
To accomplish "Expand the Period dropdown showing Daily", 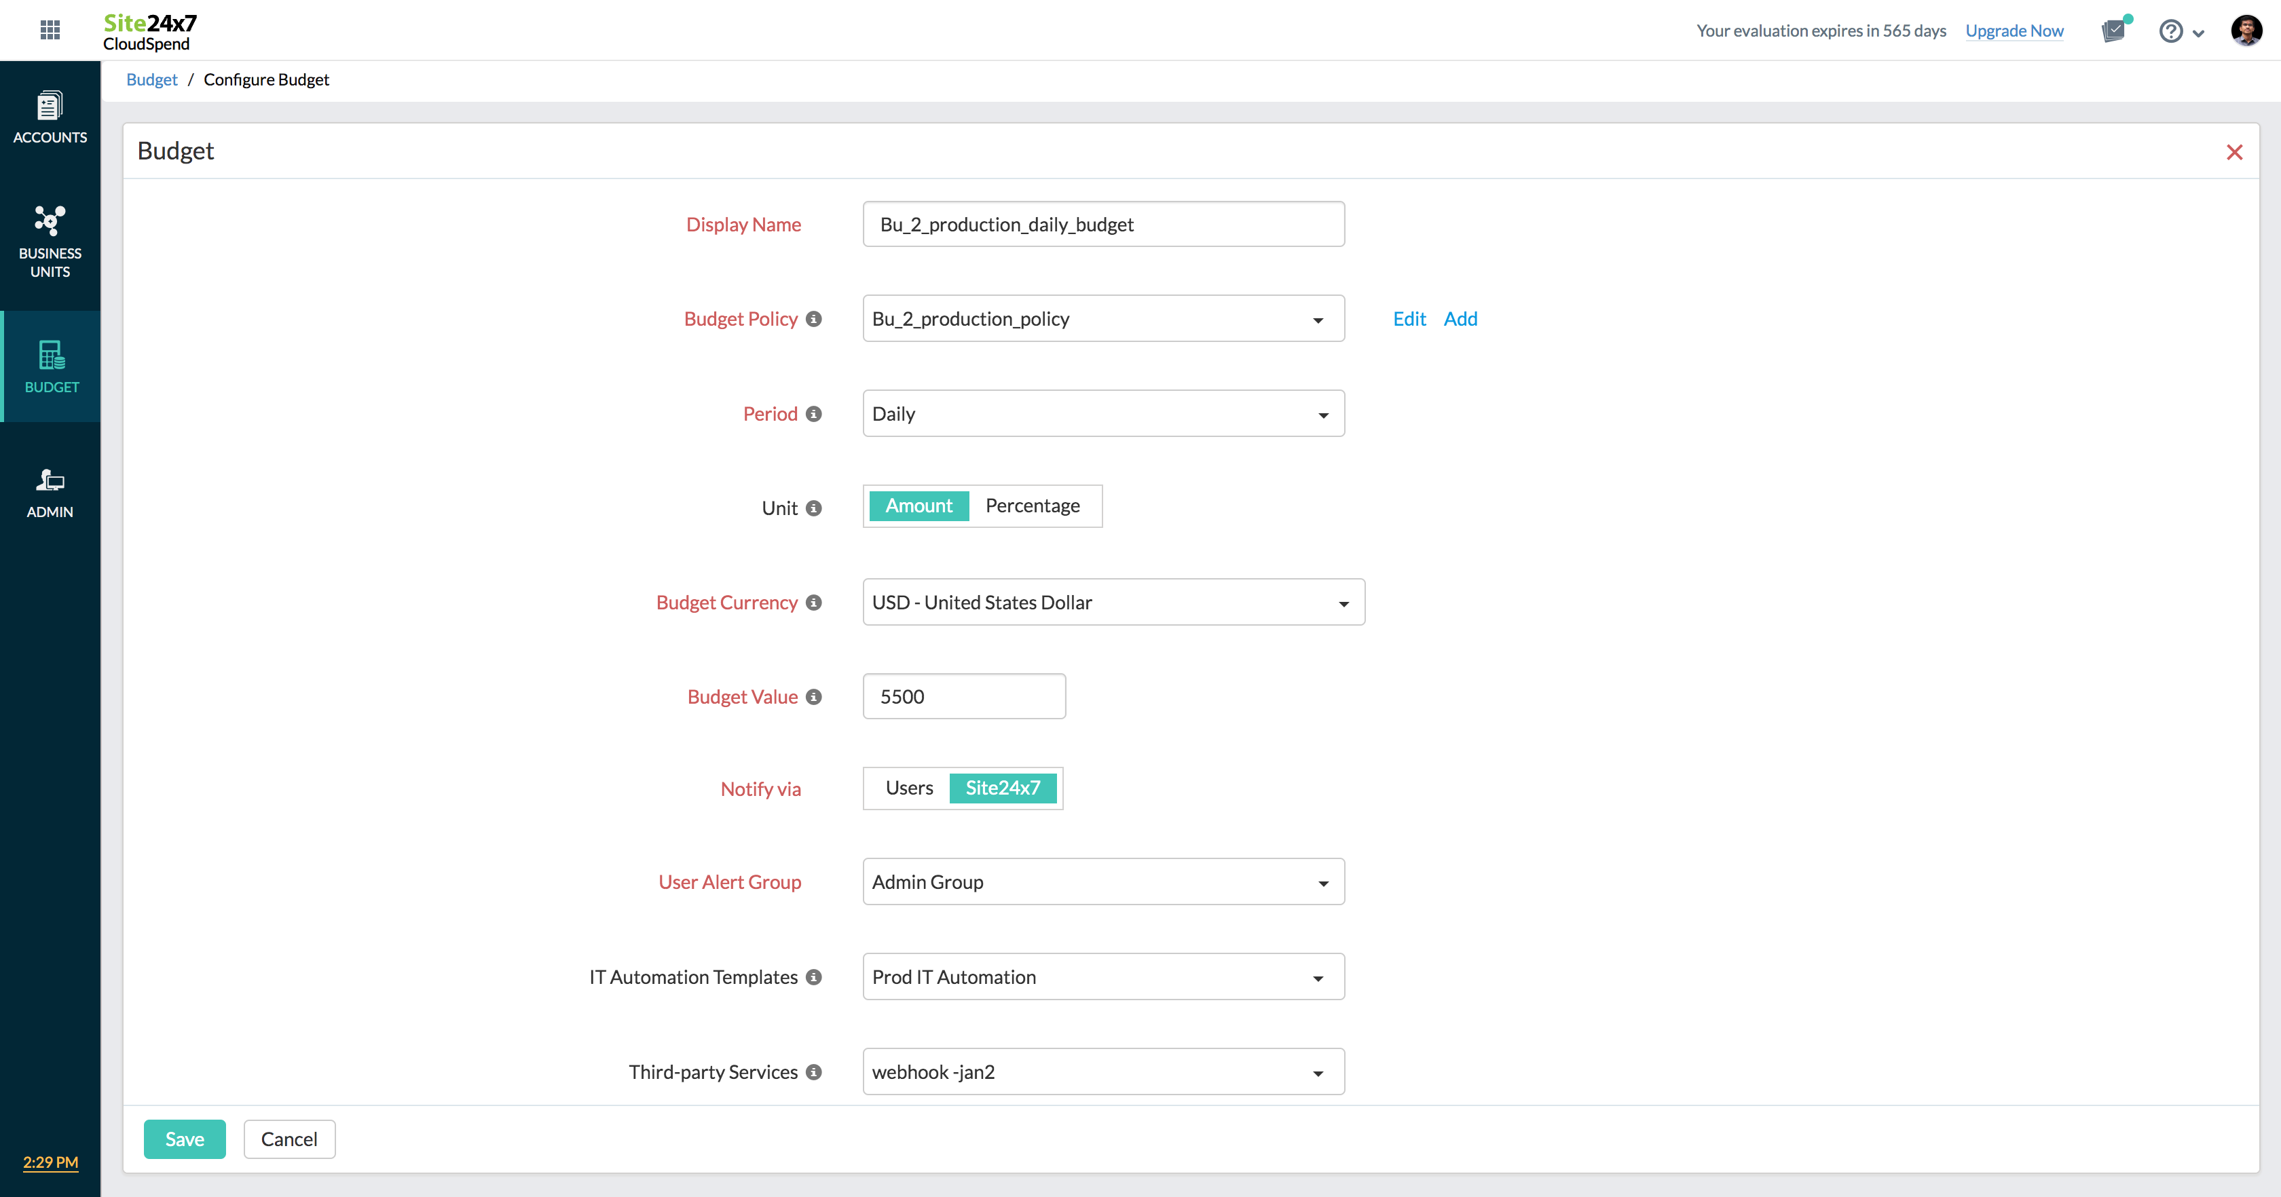I will point(1102,413).
